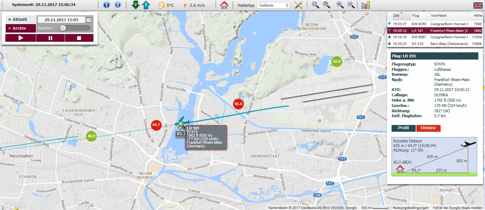Click the zoom-to-home magnifier icon
The height and width of the screenshot is (210, 485).
(x=327, y=5)
